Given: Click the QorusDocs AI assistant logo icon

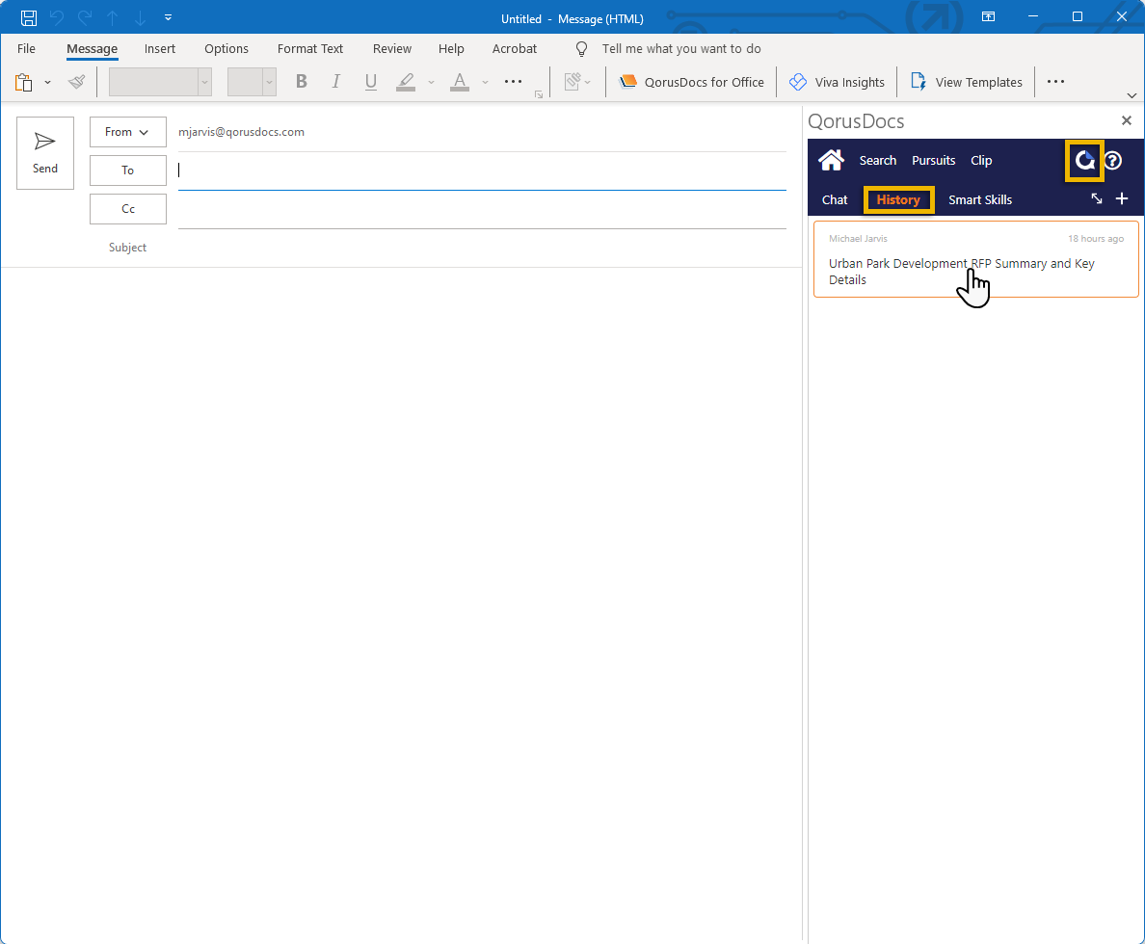Looking at the screenshot, I should coord(1084,161).
